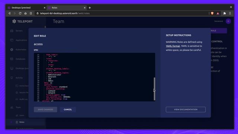Open the Brave Rewards triangle icon
238x134 pixels.
pyautogui.click(x=218, y=13)
